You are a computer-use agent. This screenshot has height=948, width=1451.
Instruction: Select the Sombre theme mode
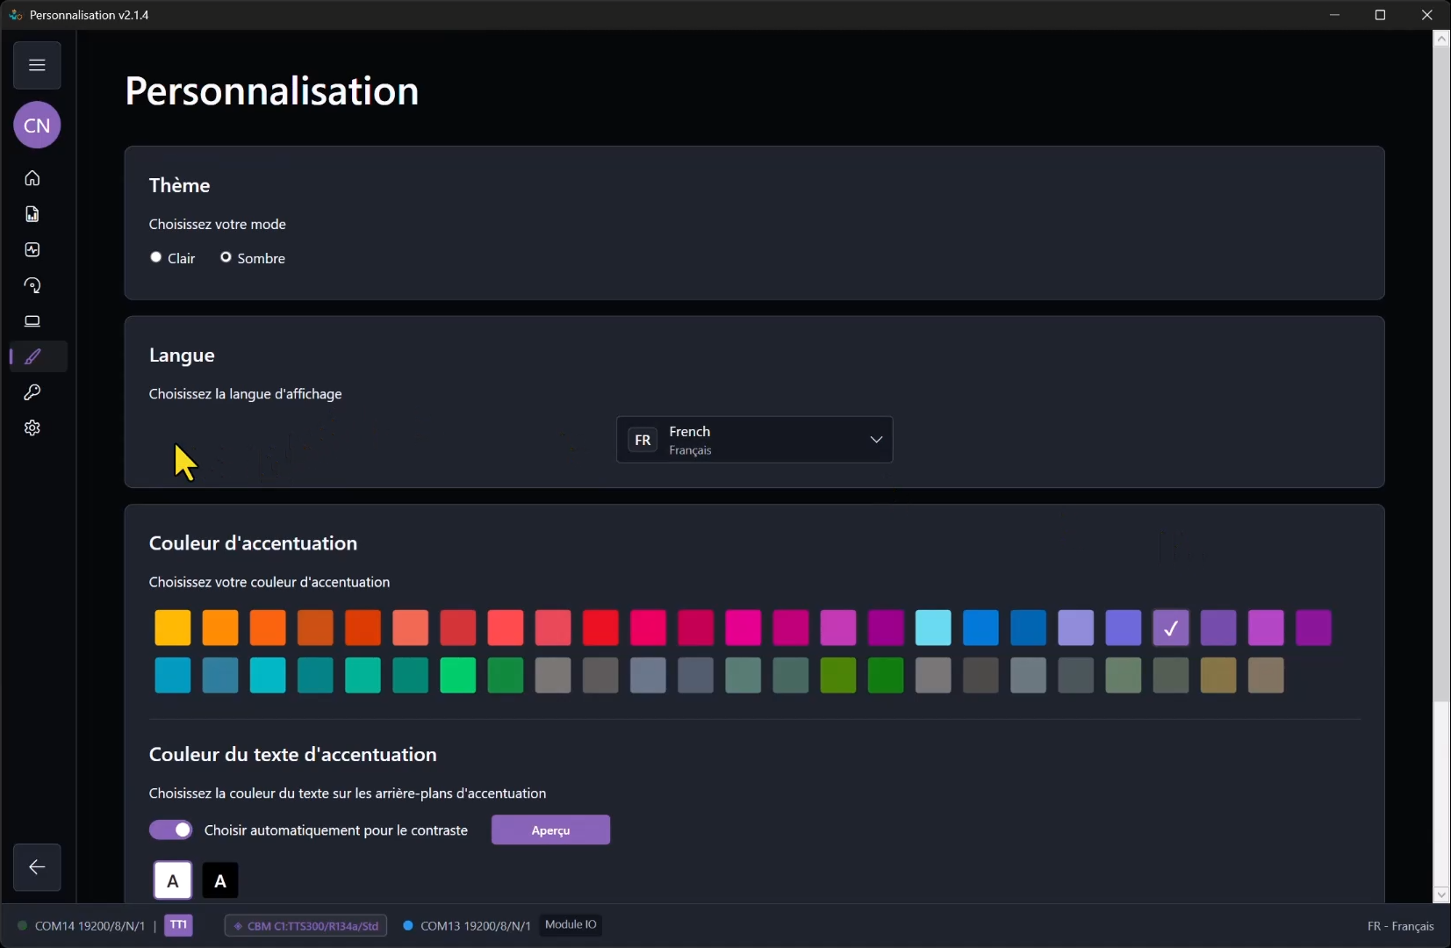click(x=226, y=257)
